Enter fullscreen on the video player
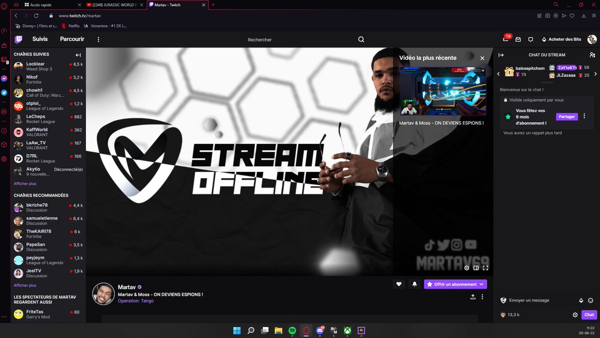This screenshot has width=600, height=338. (x=485, y=268)
